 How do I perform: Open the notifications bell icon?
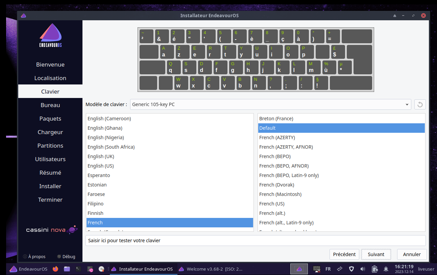pos(386,269)
